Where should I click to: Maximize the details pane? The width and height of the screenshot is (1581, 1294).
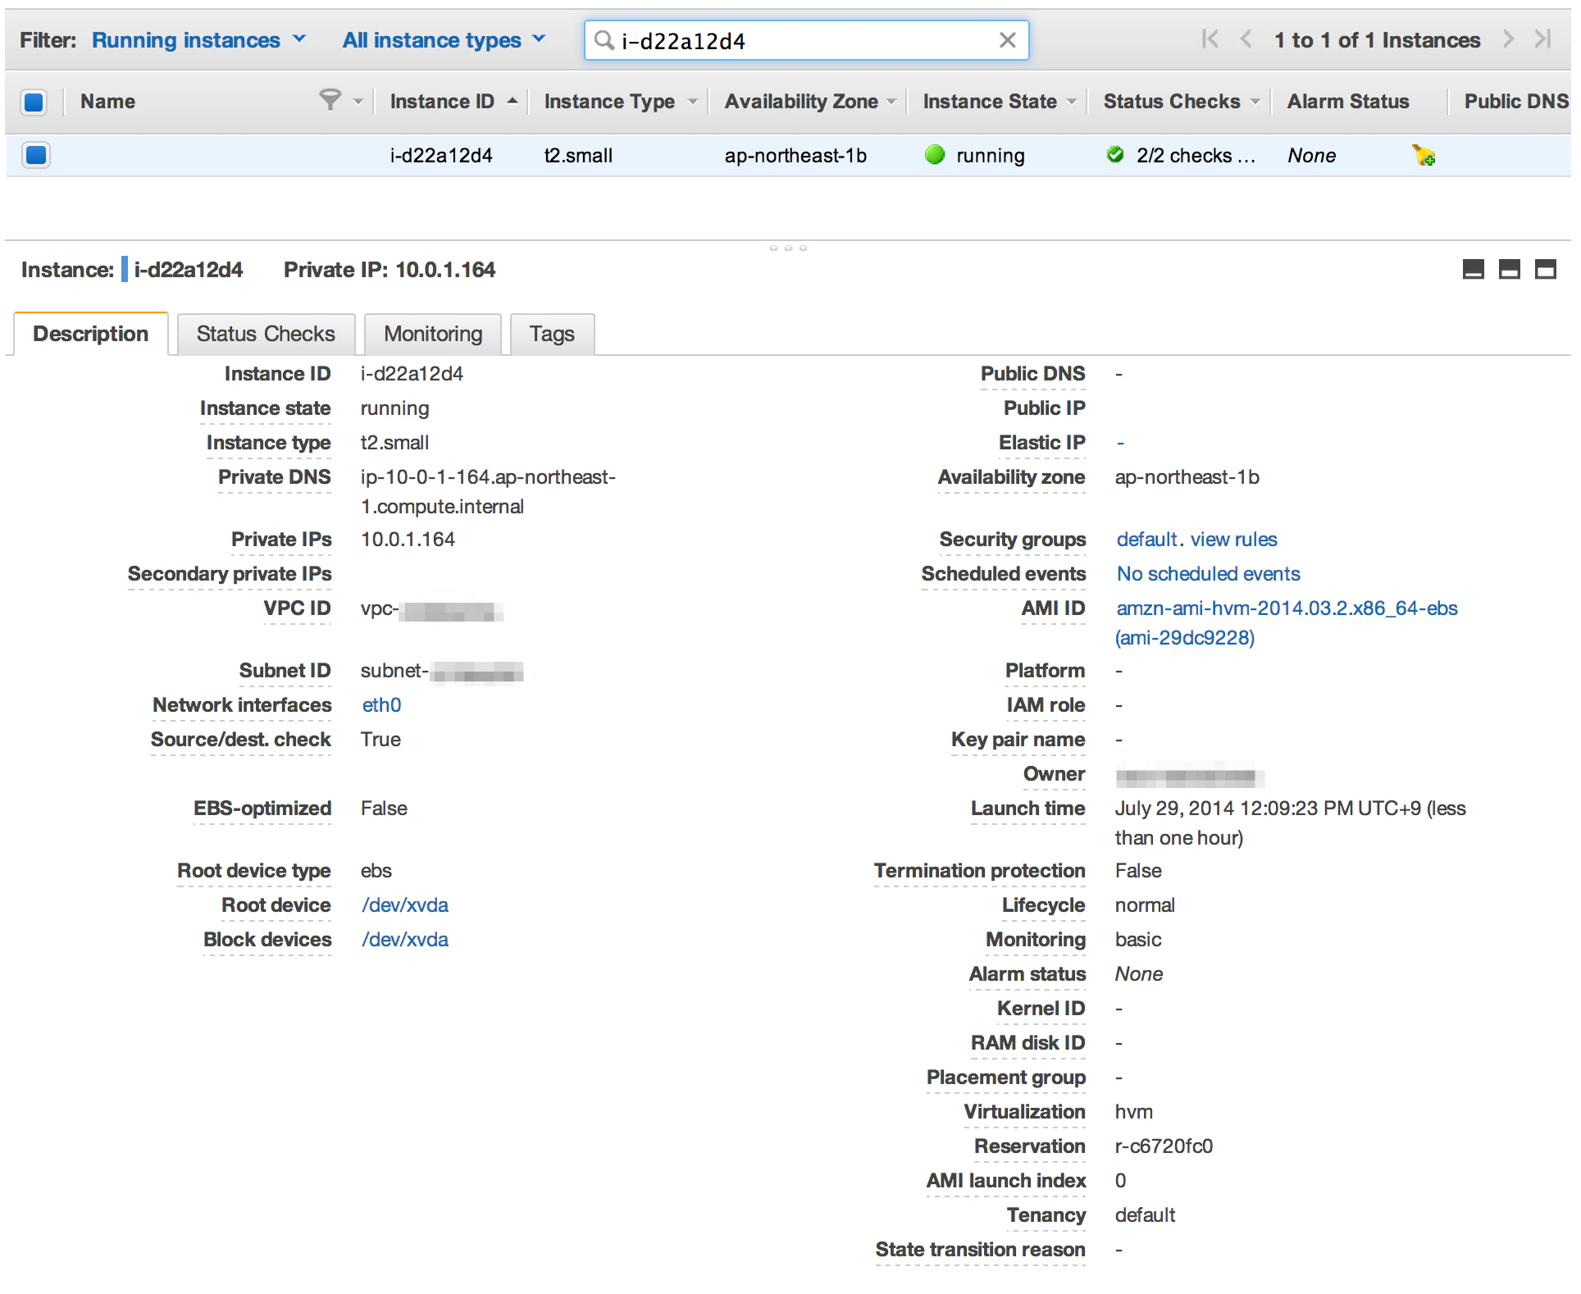coord(1545,269)
